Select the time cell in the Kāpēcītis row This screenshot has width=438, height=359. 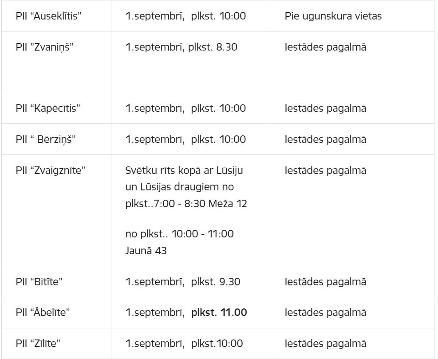(x=185, y=108)
